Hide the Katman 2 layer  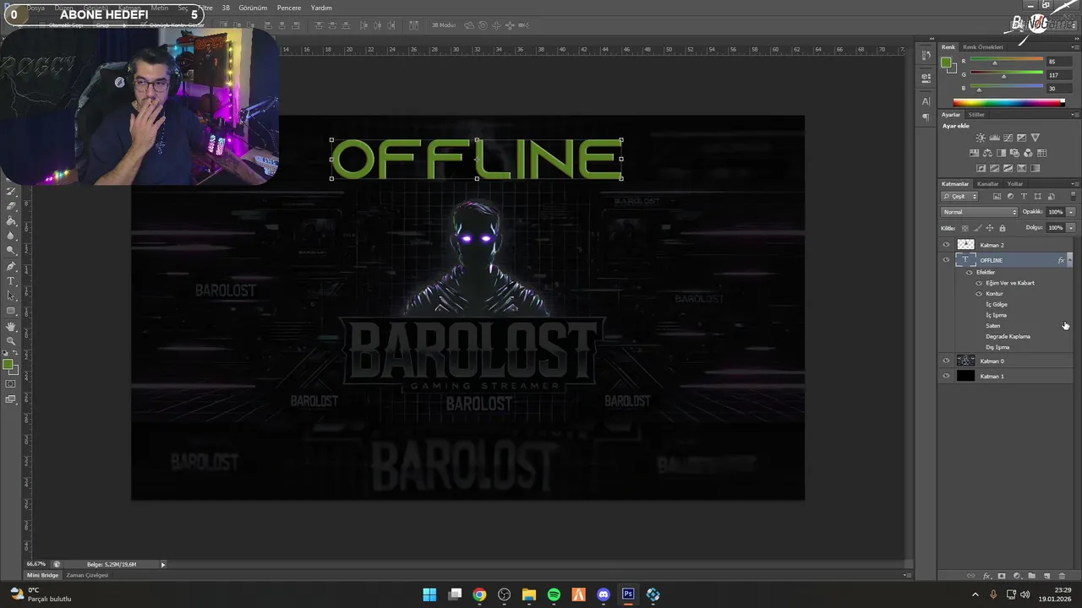click(x=946, y=245)
